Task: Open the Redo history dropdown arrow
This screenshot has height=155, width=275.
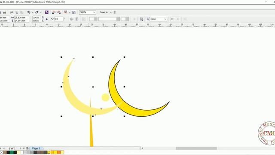Action: click(41, 12)
